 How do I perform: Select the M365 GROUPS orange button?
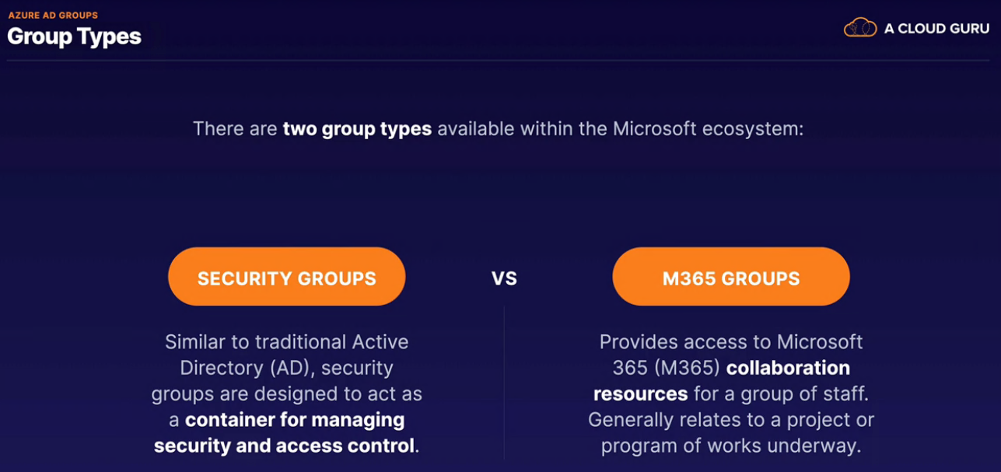[731, 277]
